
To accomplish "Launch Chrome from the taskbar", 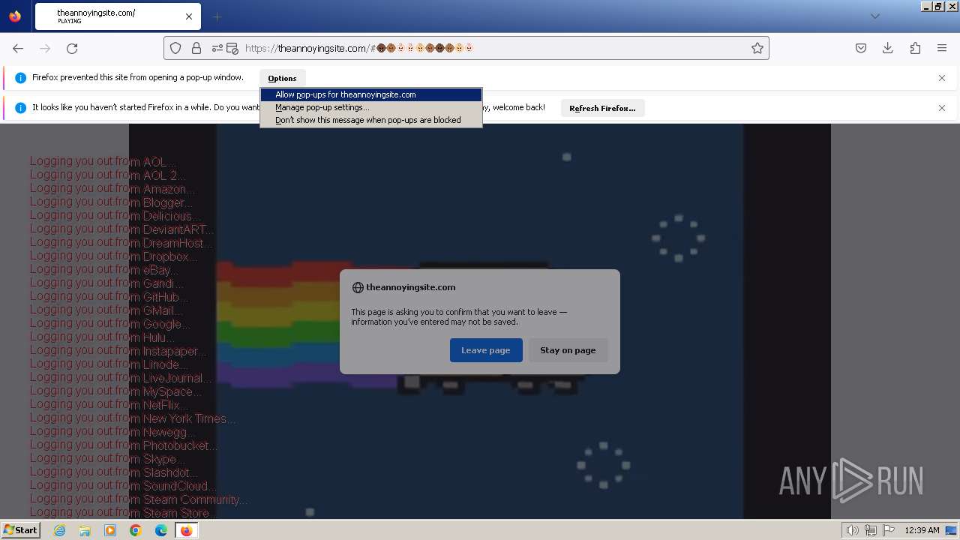I will pyautogui.click(x=136, y=530).
